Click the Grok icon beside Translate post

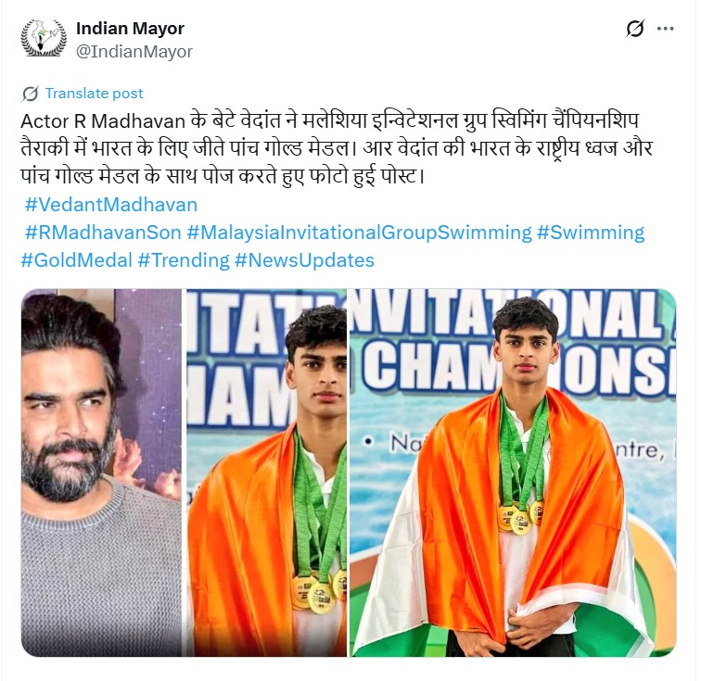coord(30,94)
